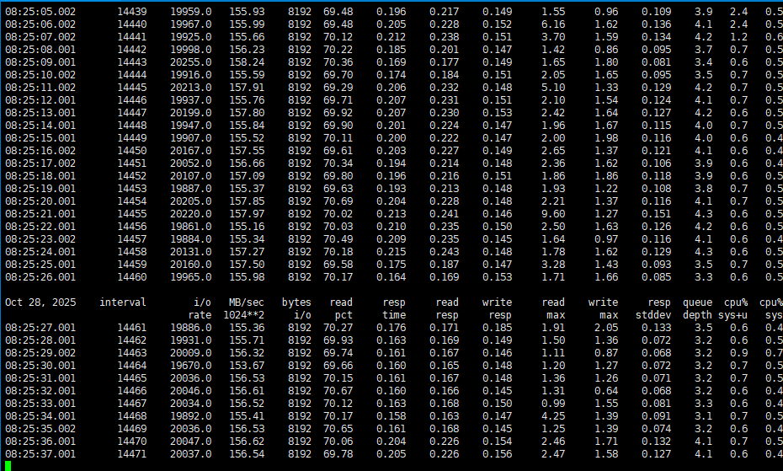783x471 pixels.
Task: Click the last row timestamp 08:25:37.001
Action: pos(40,454)
